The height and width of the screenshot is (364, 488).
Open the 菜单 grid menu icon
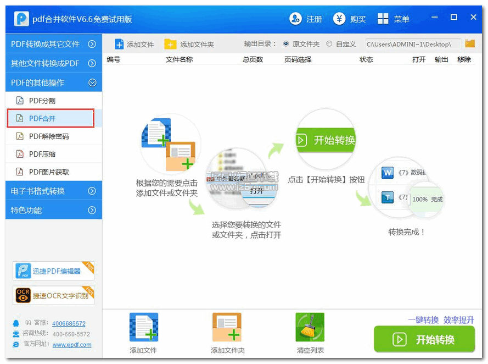point(383,19)
